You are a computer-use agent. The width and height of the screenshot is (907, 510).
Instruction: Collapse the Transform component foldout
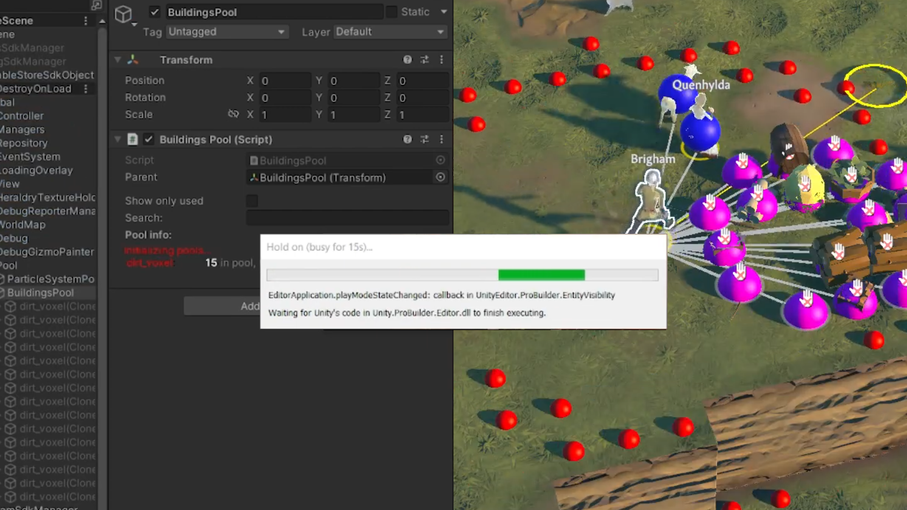(x=118, y=60)
